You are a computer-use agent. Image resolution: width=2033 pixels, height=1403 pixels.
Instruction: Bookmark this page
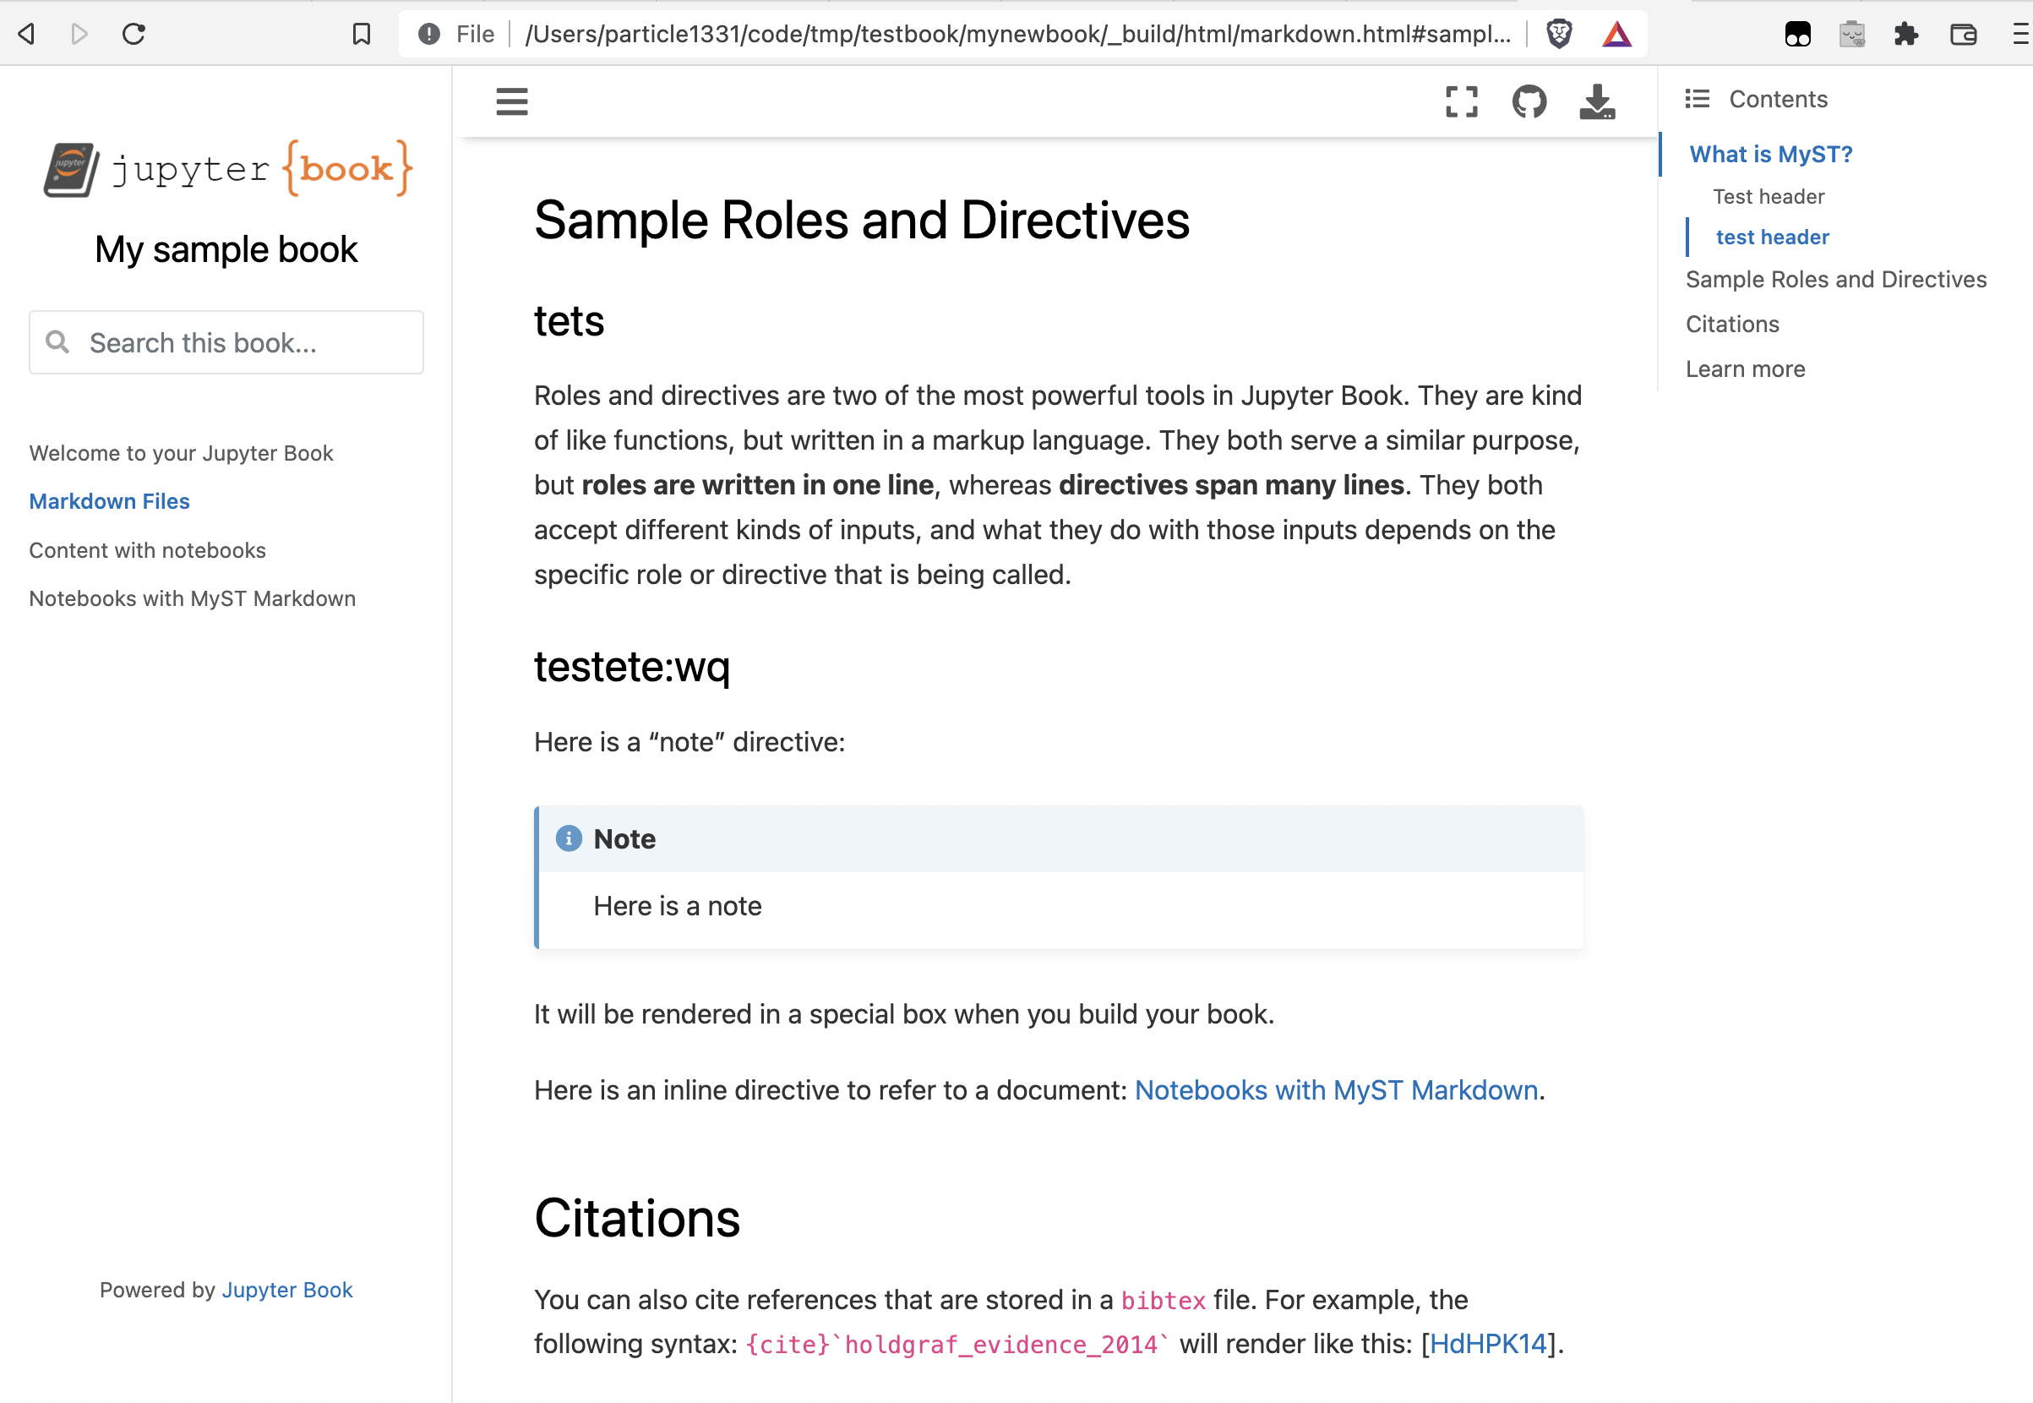point(362,35)
